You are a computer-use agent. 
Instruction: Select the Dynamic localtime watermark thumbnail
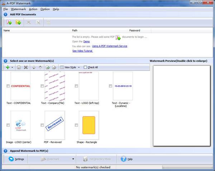tap(123, 86)
